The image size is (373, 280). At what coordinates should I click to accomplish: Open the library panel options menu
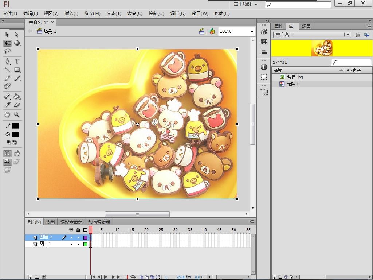click(x=369, y=26)
